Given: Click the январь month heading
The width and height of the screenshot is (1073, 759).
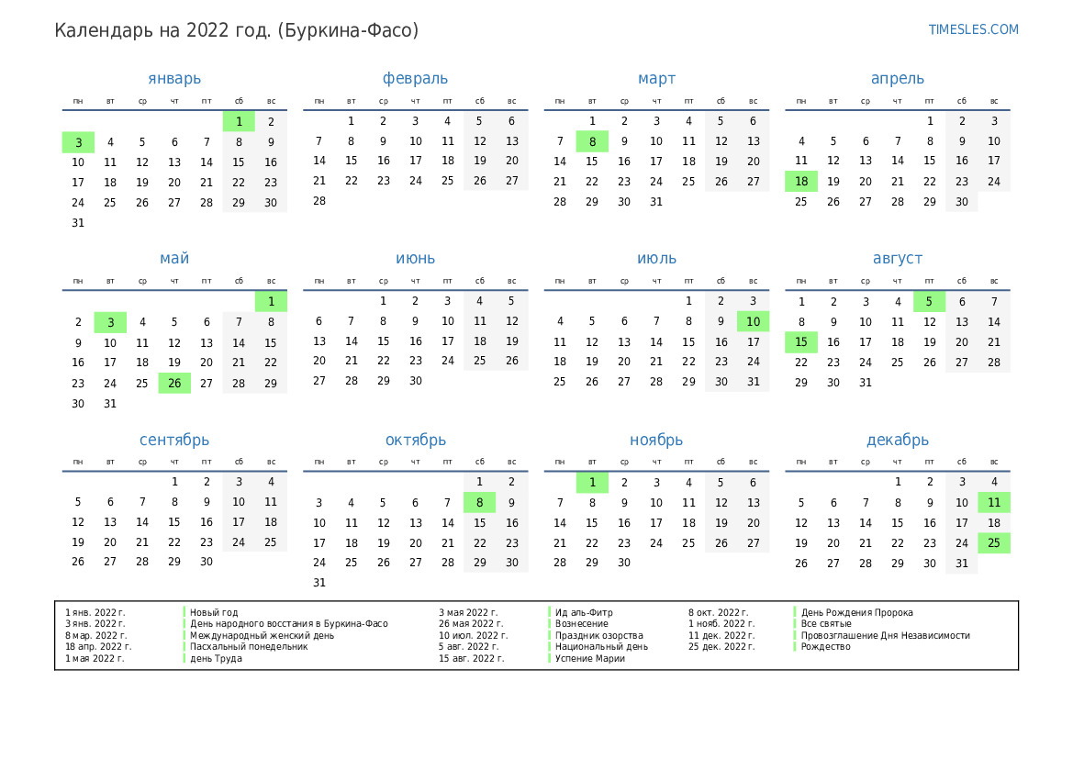Looking at the screenshot, I should click(x=174, y=79).
